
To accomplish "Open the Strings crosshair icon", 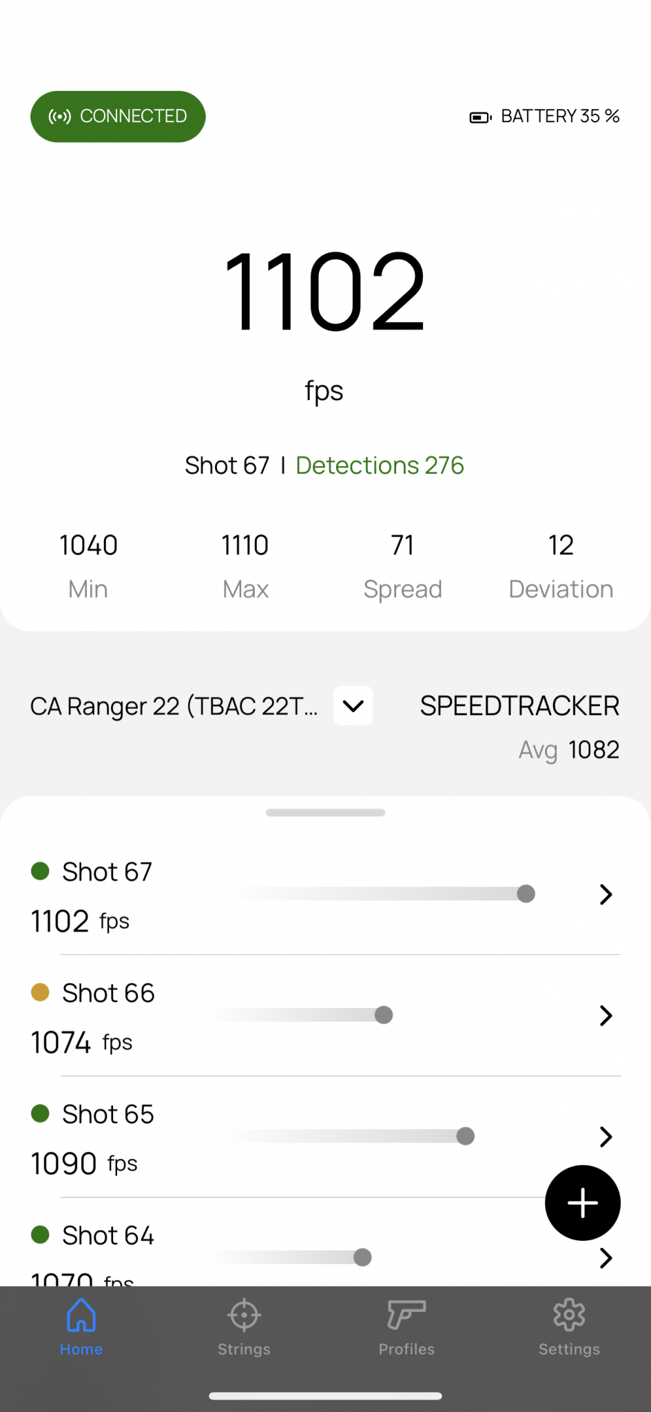I will click(x=244, y=1315).
